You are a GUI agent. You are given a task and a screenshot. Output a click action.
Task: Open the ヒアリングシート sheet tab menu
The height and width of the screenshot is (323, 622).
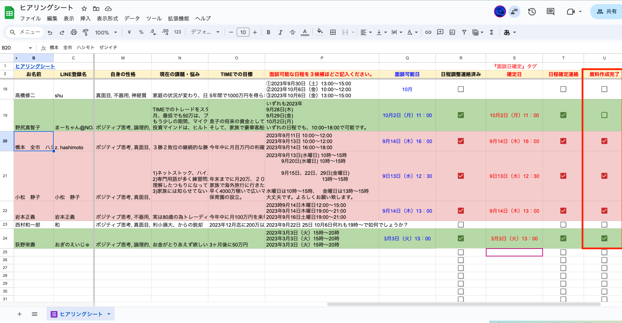pos(109,314)
